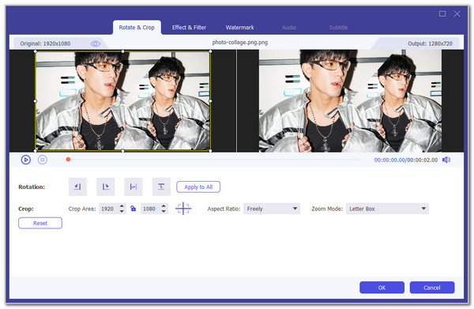This screenshot has width=474, height=309.
Task: Toggle the crop aspect lock icon
Action: coord(133,209)
